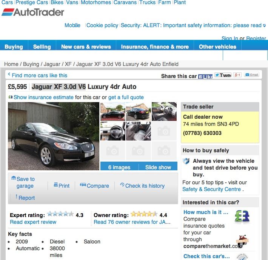Viewport: 268px width, 260px height.
Task: Click the Print icon link
Action: (62, 185)
